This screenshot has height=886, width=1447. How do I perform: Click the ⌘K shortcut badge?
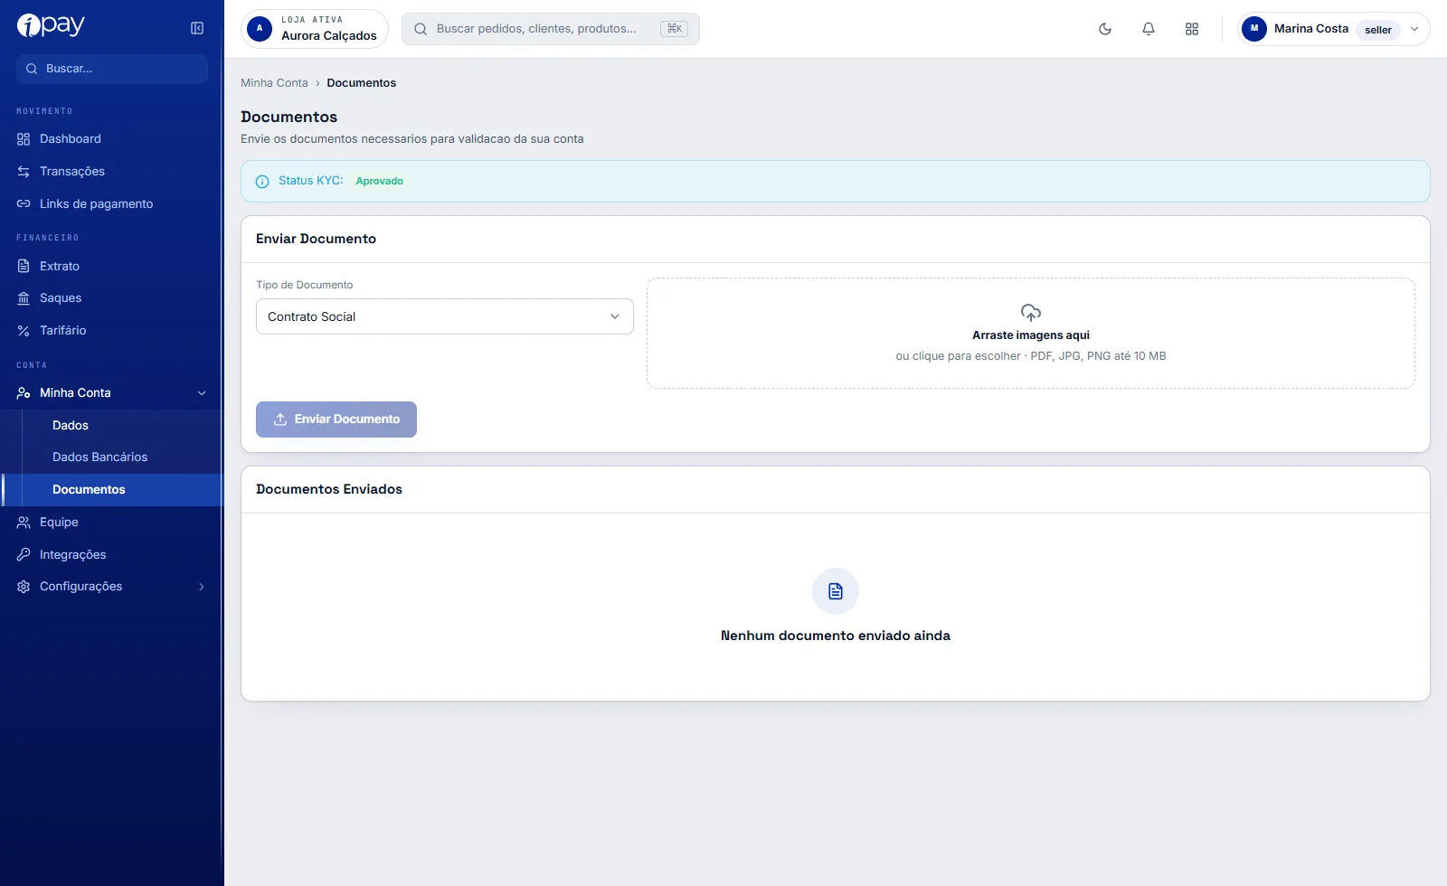tap(675, 29)
